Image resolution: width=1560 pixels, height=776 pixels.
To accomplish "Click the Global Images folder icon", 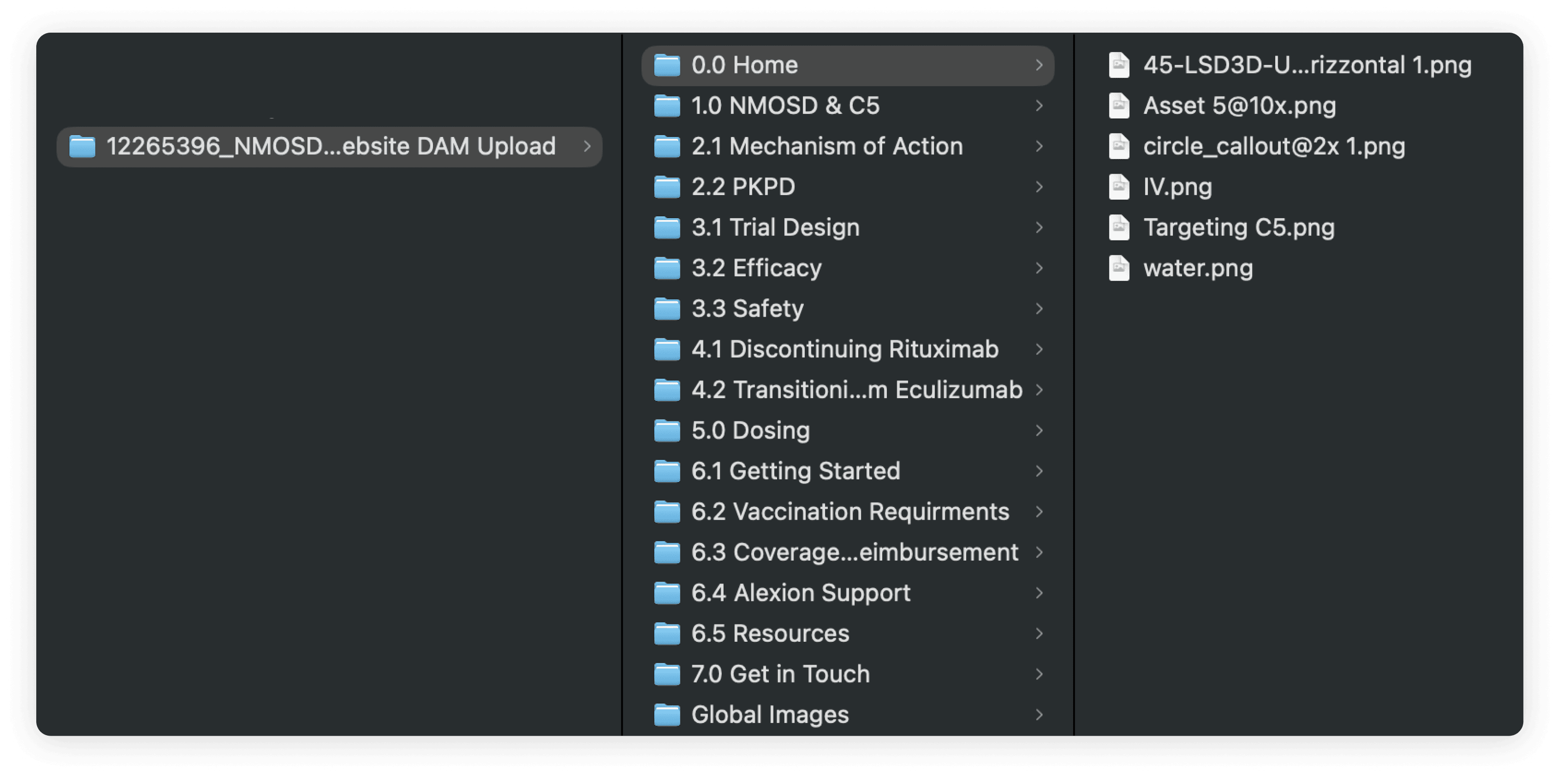I will (667, 714).
